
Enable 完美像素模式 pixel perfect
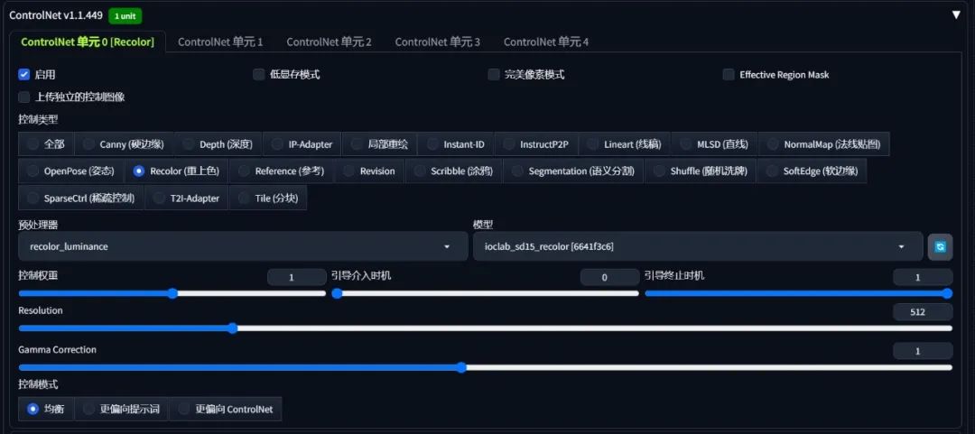click(494, 75)
